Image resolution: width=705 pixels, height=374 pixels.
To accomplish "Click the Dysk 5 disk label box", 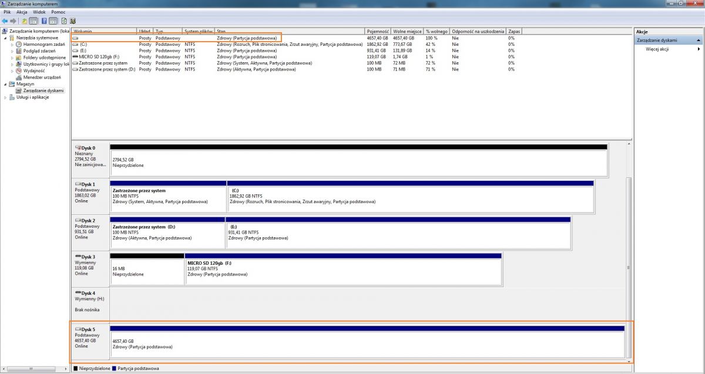I will click(x=90, y=341).
